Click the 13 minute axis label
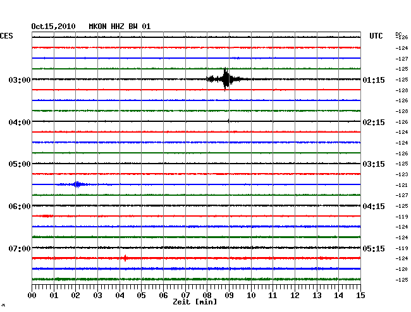Screen dimensions: 411x312 317,296
